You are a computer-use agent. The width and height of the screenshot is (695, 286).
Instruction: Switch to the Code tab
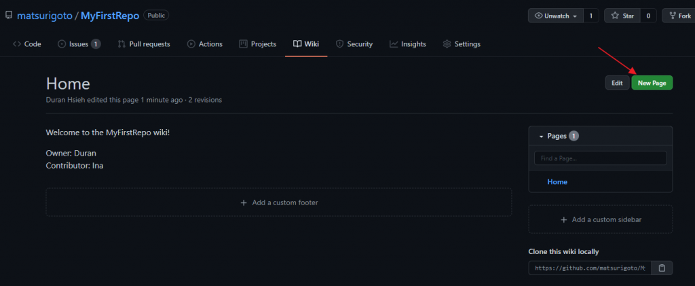click(27, 44)
